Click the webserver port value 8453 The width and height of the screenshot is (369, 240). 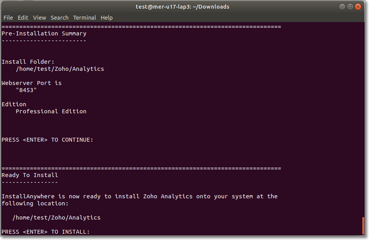click(26, 90)
